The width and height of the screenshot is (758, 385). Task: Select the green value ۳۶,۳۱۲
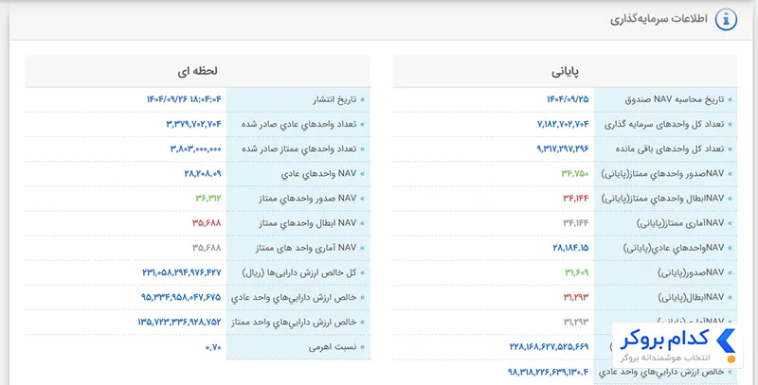click(208, 199)
